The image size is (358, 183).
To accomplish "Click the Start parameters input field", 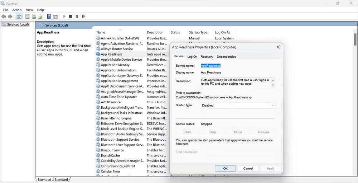I will click(x=241, y=152).
